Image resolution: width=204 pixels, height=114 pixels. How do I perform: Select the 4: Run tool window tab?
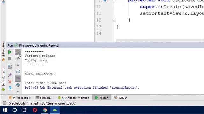point(102,98)
